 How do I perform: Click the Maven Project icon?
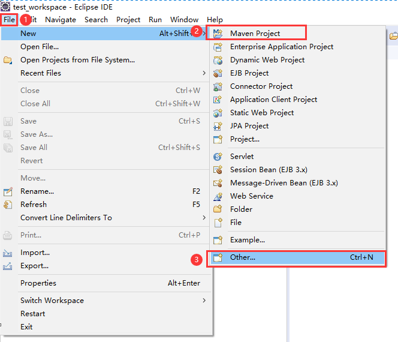tap(218, 34)
